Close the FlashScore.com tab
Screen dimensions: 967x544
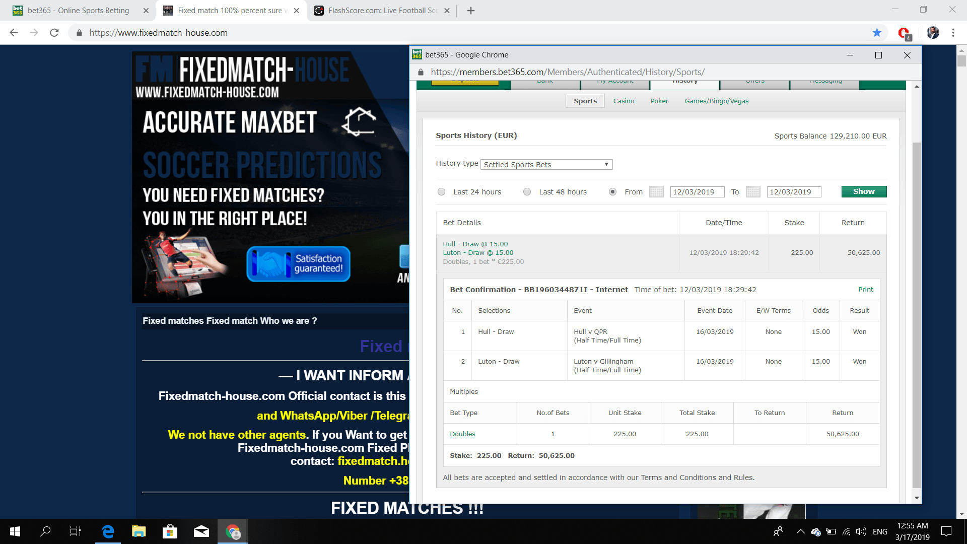tap(447, 11)
